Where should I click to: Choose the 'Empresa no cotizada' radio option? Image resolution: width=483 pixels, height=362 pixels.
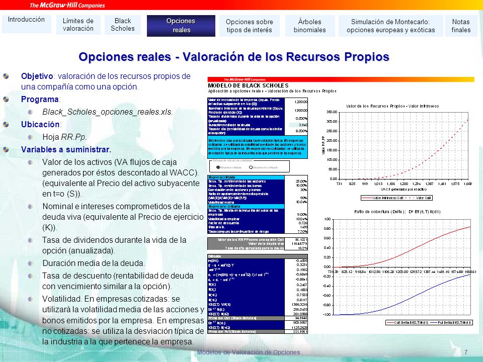[251, 167]
